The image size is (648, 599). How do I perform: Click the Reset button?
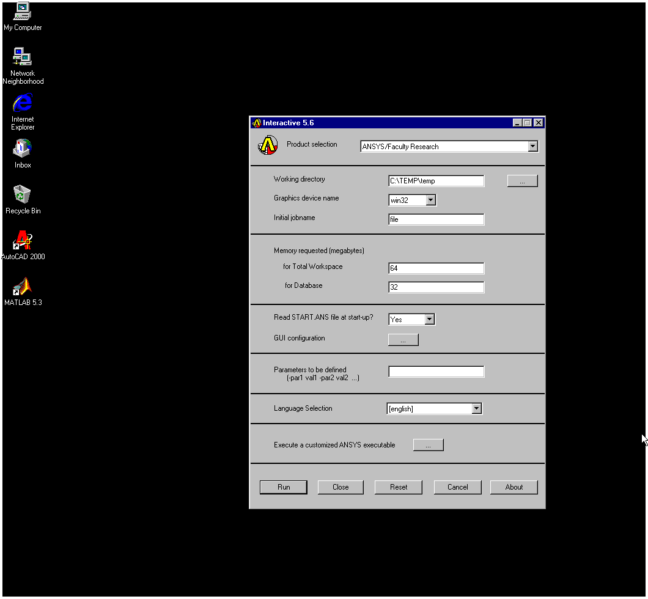point(399,487)
